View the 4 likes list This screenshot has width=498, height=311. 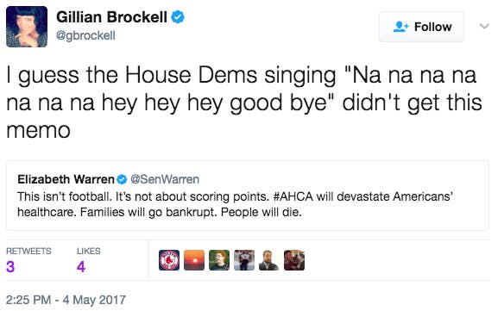click(88, 260)
